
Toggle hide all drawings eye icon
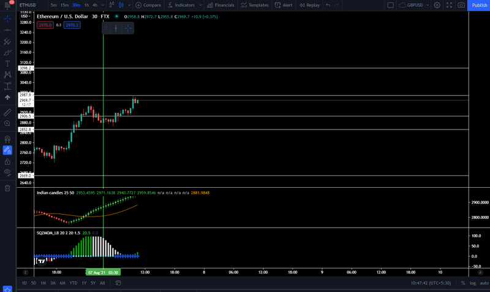click(7, 172)
